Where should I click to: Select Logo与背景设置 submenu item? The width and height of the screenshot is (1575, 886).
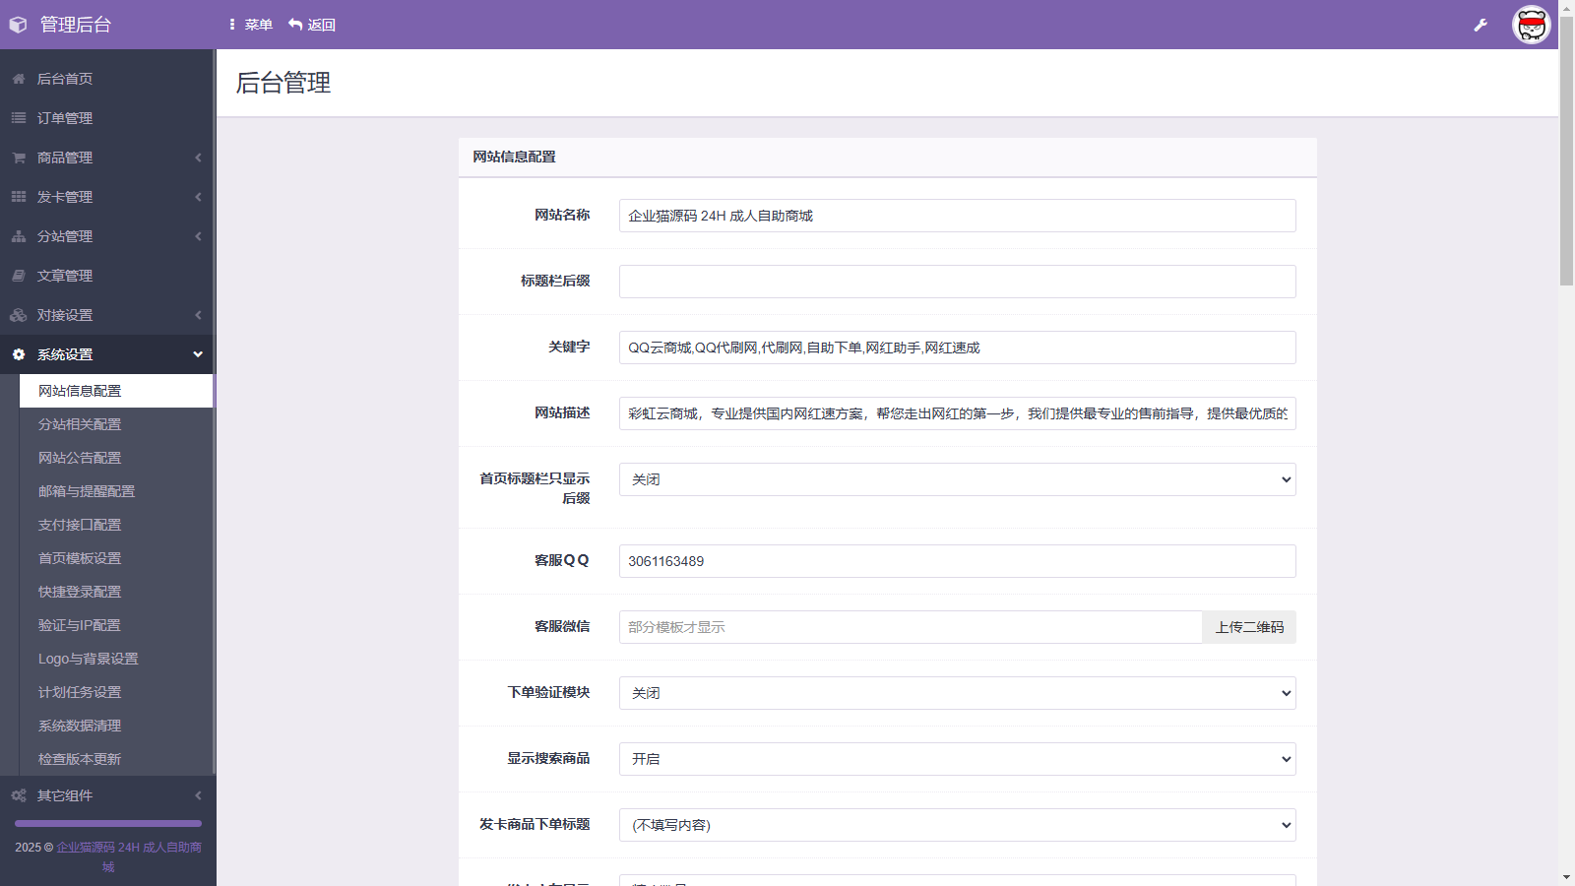89,659
